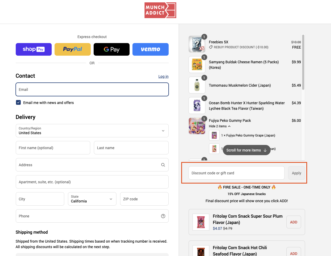Click the Tomomasu Muskmelon Cider item name
Image resolution: width=331 pixels, height=256 pixels.
click(240, 85)
